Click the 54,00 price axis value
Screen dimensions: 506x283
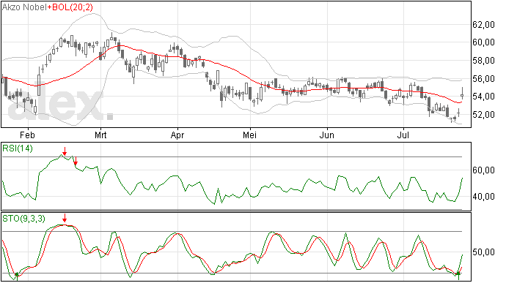pos(483,97)
